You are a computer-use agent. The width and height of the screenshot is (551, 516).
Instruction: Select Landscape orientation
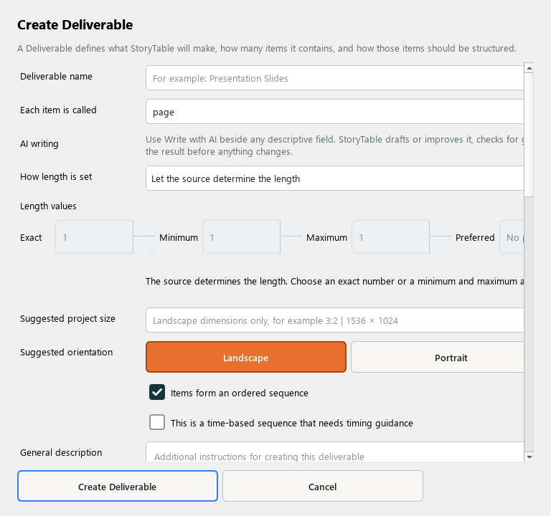coord(246,358)
